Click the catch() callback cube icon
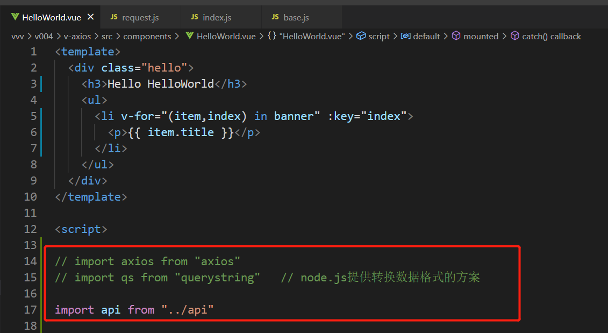The width and height of the screenshot is (608, 333). pyautogui.click(x=515, y=36)
